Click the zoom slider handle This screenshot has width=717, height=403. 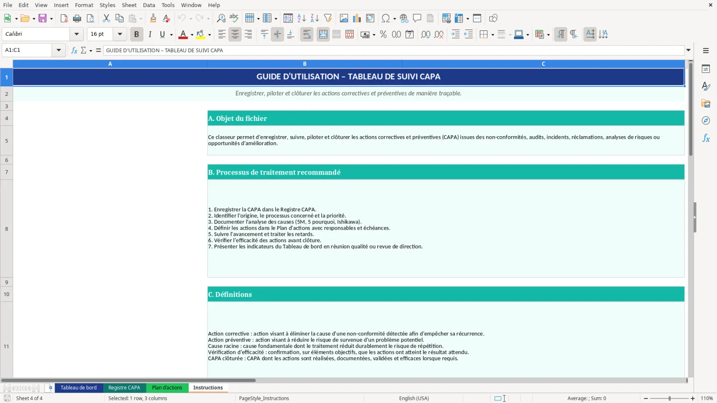(669, 398)
